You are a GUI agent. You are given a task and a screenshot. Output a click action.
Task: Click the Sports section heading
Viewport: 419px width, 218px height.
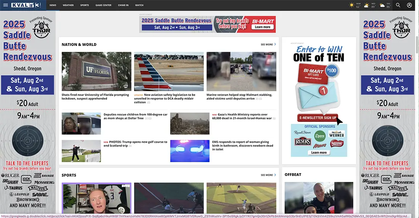69,175
